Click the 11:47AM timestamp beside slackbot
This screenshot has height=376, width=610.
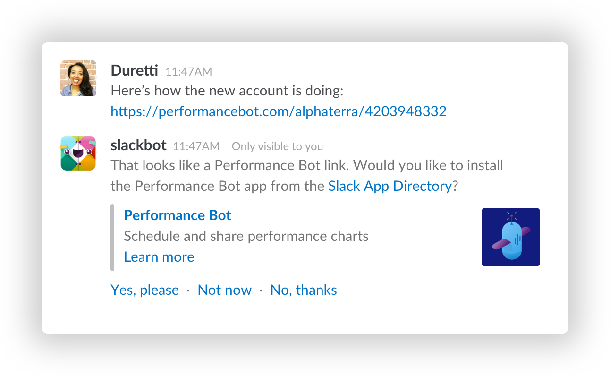196,146
